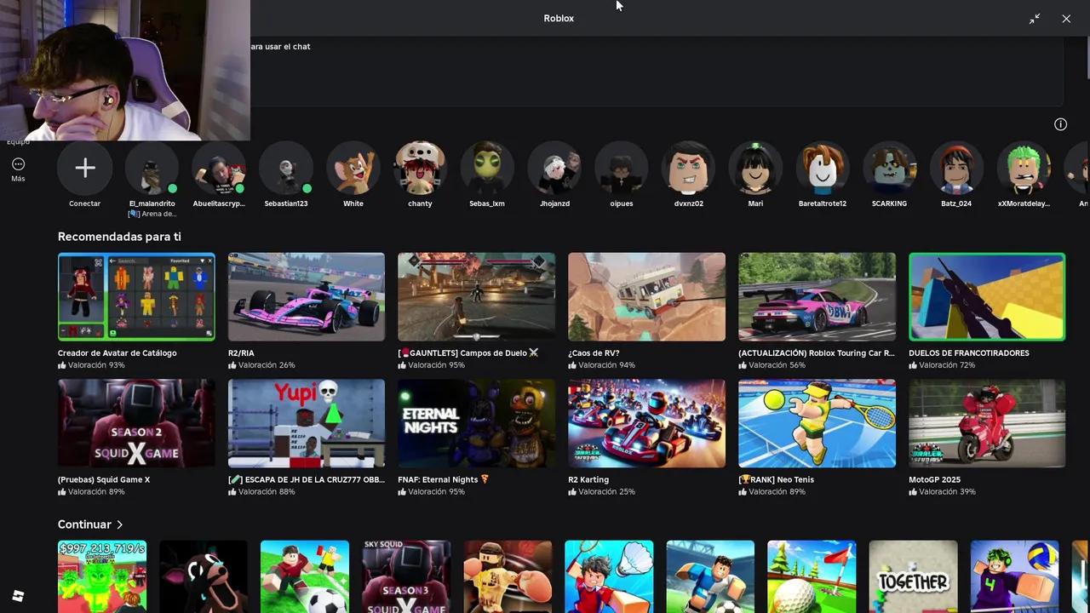Open Roblox Touring Car game thumbnail
The width and height of the screenshot is (1090, 613).
coord(817,296)
